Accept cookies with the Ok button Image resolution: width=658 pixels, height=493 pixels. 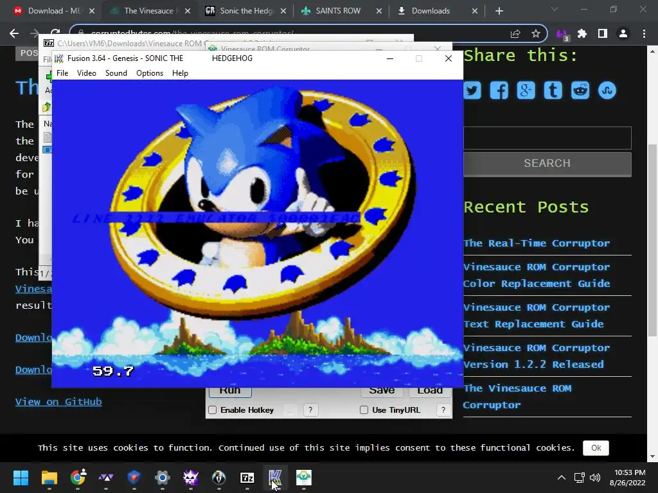coord(596,447)
